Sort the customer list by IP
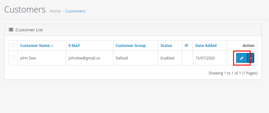 click(x=186, y=45)
